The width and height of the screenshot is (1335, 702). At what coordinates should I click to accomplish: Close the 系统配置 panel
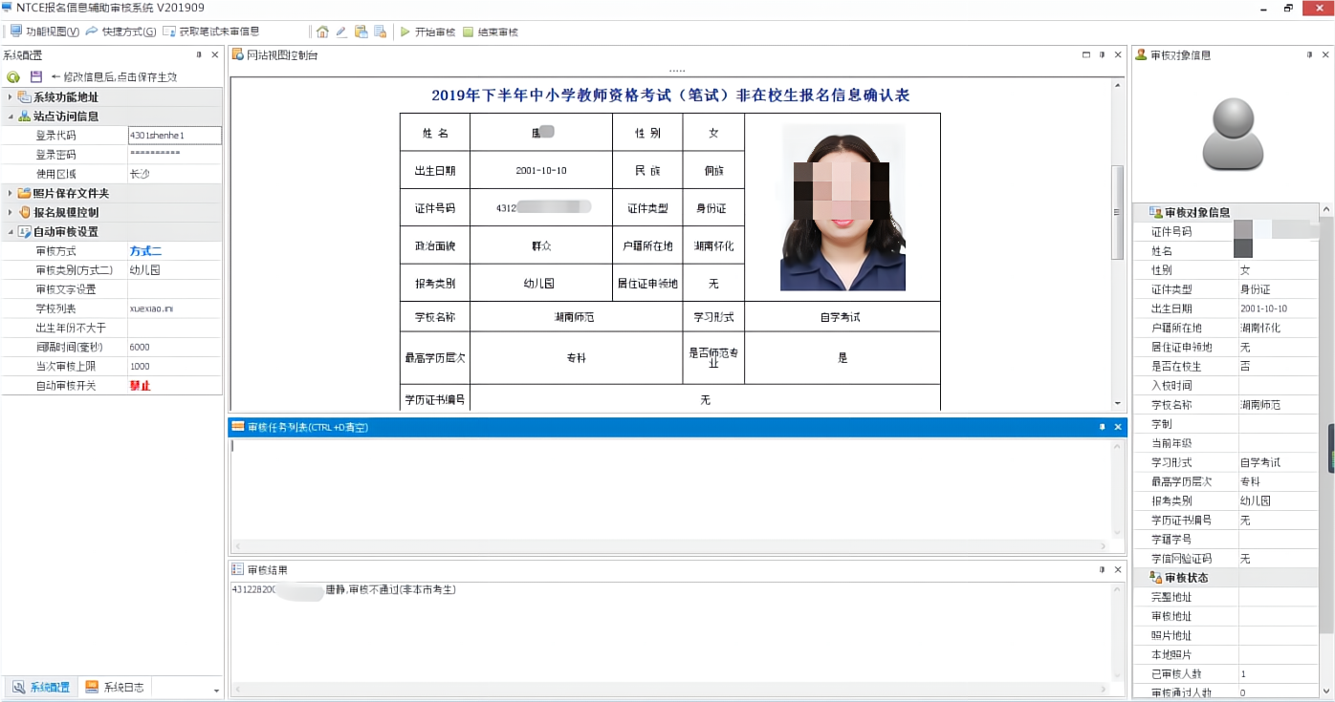(x=214, y=55)
